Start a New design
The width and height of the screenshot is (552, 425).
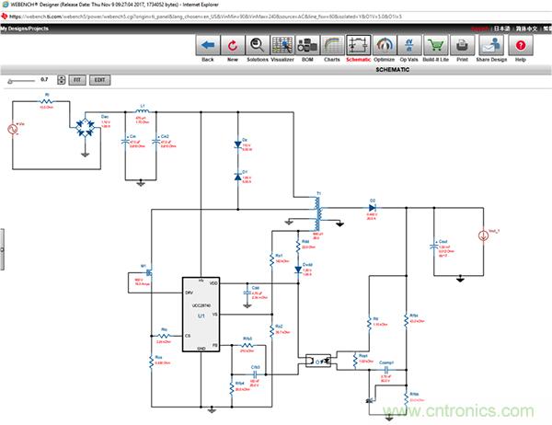(233, 46)
